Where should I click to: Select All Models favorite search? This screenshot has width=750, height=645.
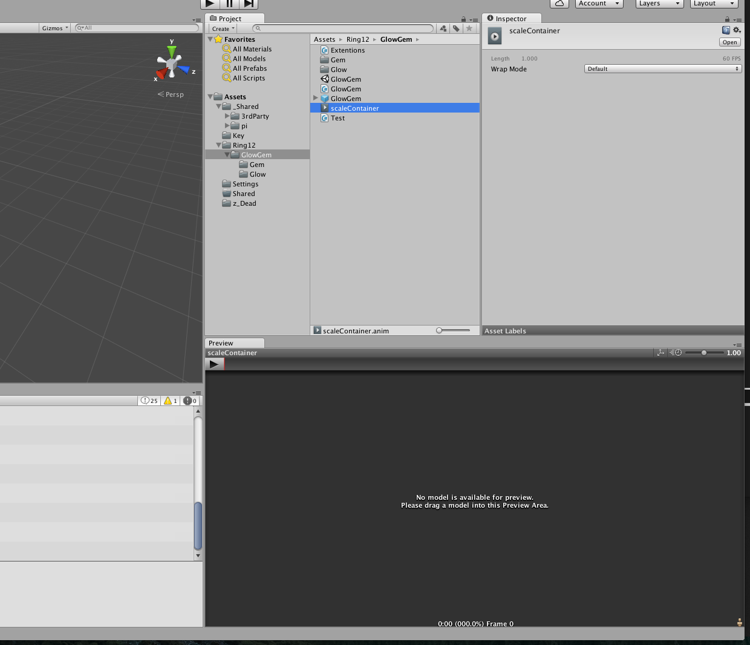click(249, 59)
